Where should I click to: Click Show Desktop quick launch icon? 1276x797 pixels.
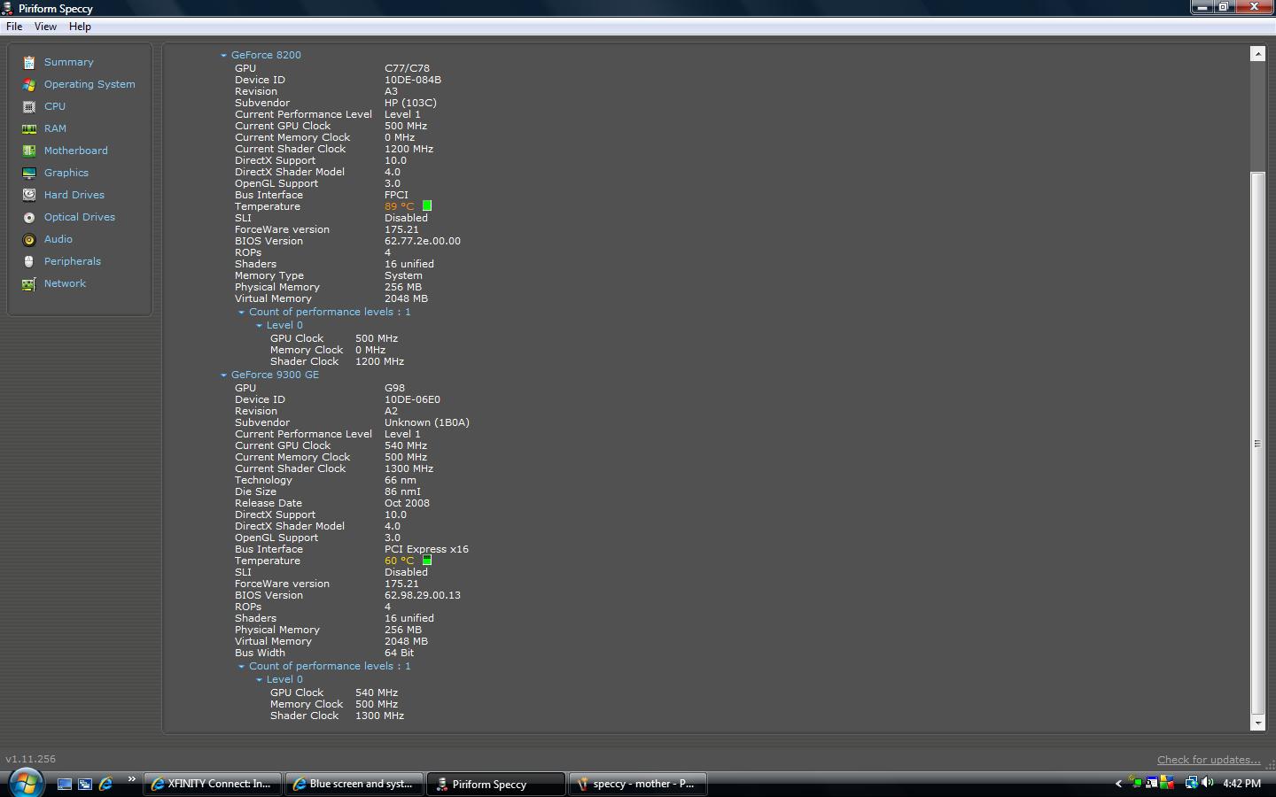[x=65, y=784]
